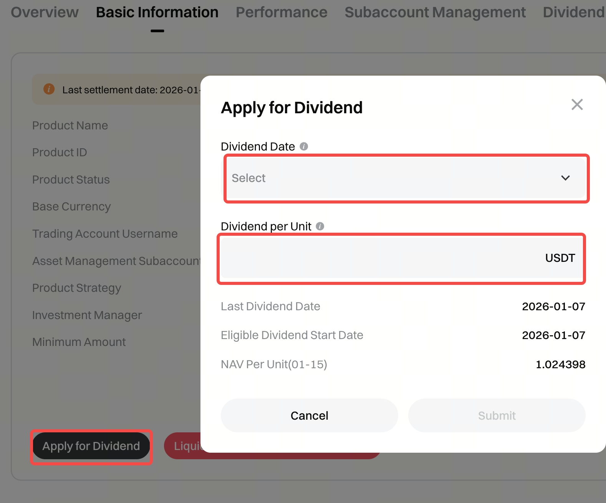Open the Overview tab
The height and width of the screenshot is (503, 606).
[x=45, y=12]
